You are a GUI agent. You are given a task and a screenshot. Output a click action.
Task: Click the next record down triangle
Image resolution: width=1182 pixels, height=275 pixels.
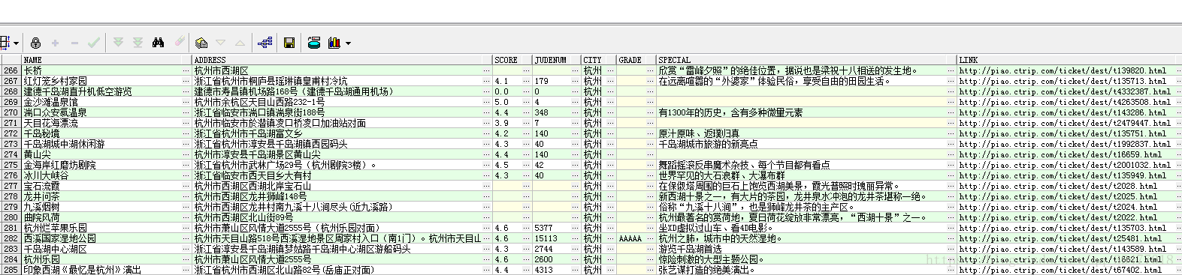tap(221, 43)
